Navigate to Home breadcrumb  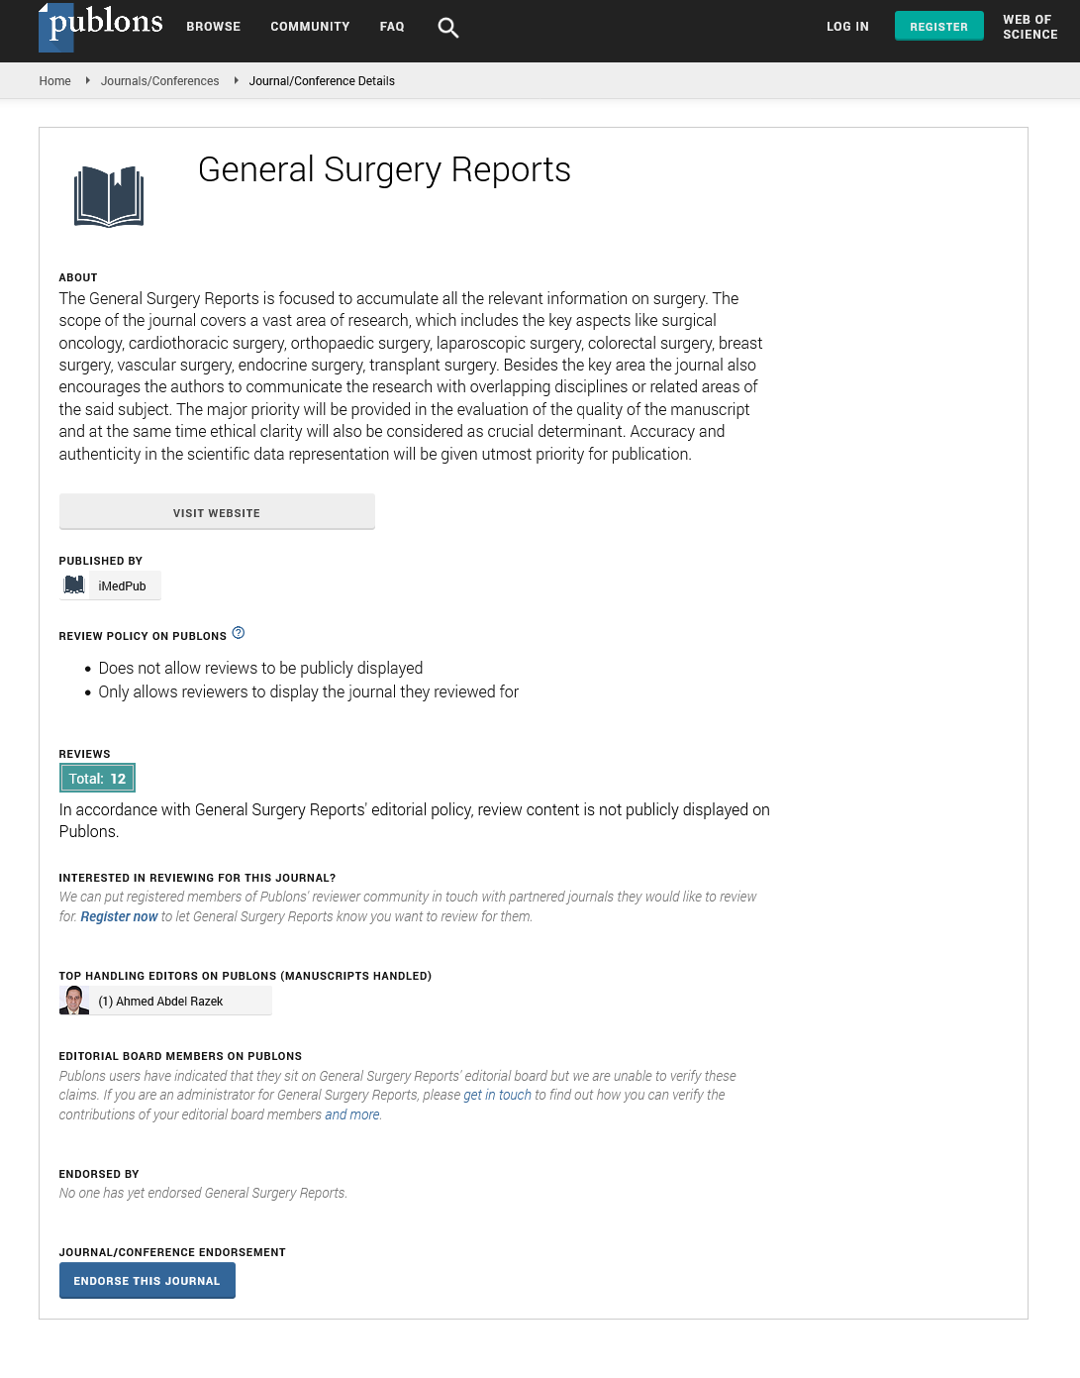(x=55, y=81)
